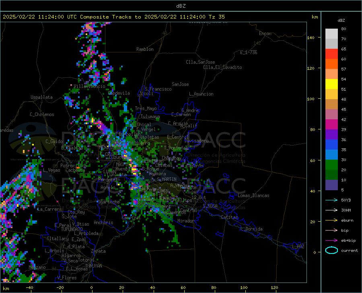Image resolution: width=362 pixels, height=293 pixels.
Task: Click the 'Chapanay' map label
Action: coord(171,158)
